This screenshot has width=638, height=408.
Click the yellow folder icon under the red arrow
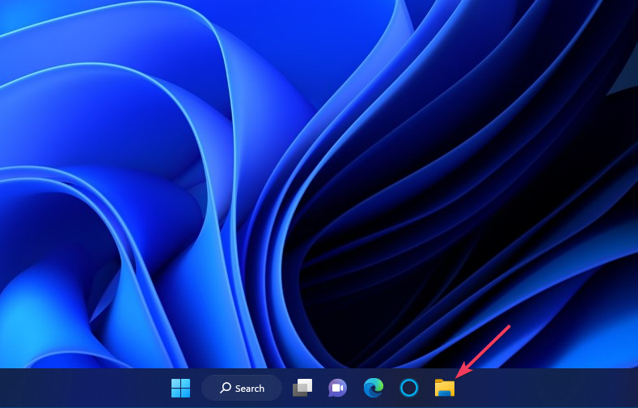coord(445,388)
